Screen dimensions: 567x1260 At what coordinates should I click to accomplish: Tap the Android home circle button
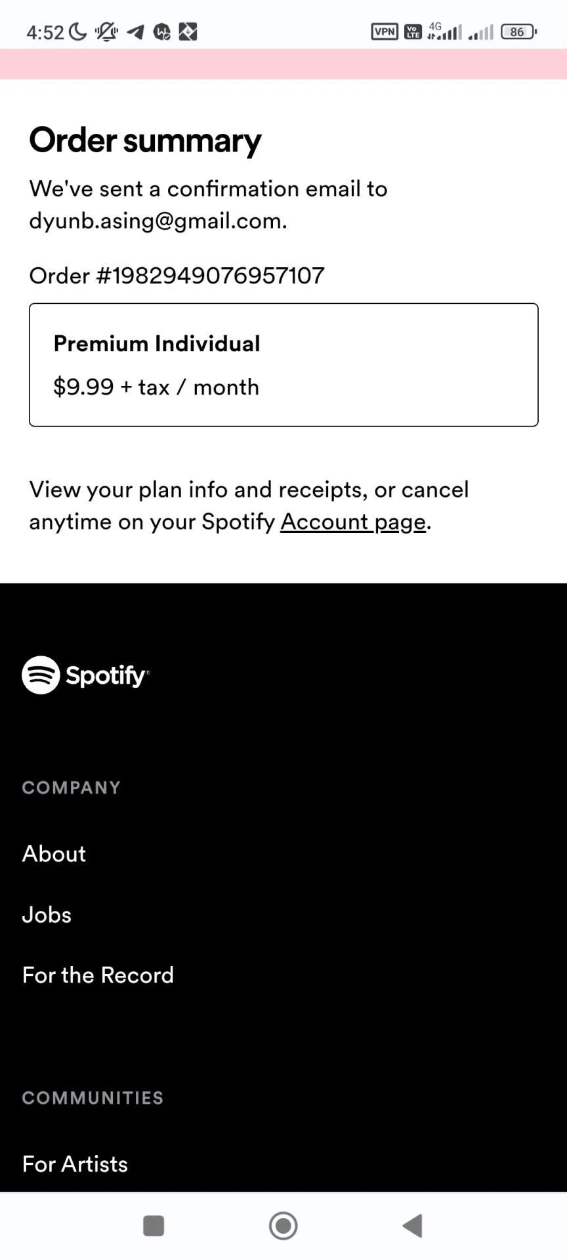(283, 1225)
